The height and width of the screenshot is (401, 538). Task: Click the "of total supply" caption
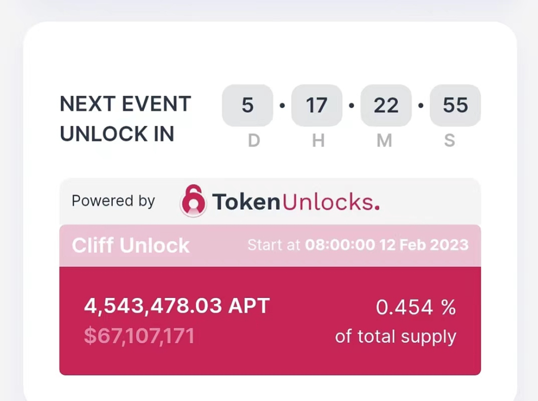(396, 336)
